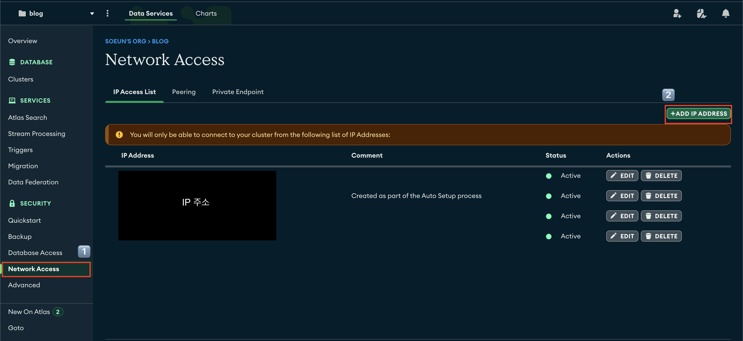This screenshot has width=743, height=341.
Task: Click the Services monitor icon in sidebar
Action: coord(12,100)
